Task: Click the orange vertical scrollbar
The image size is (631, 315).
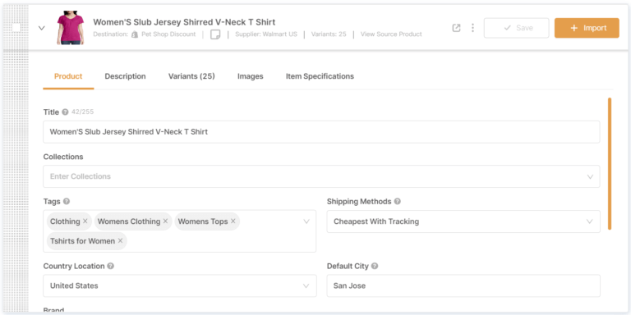Action: tap(610, 163)
